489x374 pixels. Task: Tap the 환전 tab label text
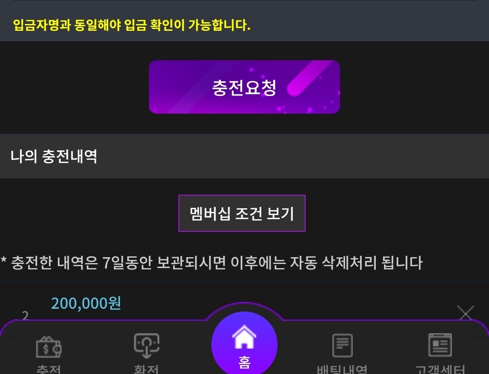pyautogui.click(x=146, y=369)
